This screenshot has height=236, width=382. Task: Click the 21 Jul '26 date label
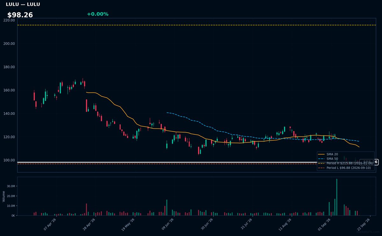click(x=246, y=224)
